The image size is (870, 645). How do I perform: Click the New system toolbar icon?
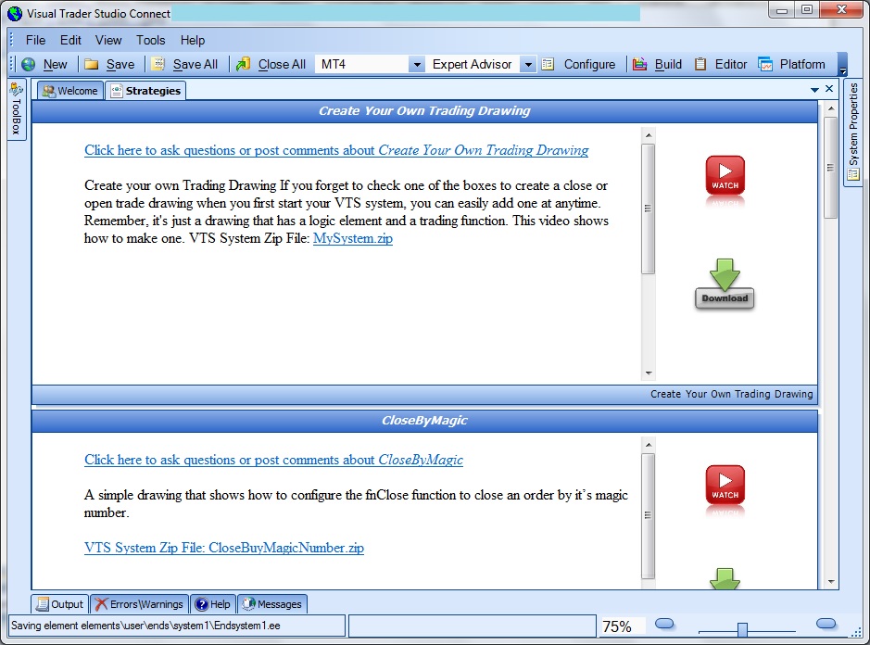pos(29,65)
